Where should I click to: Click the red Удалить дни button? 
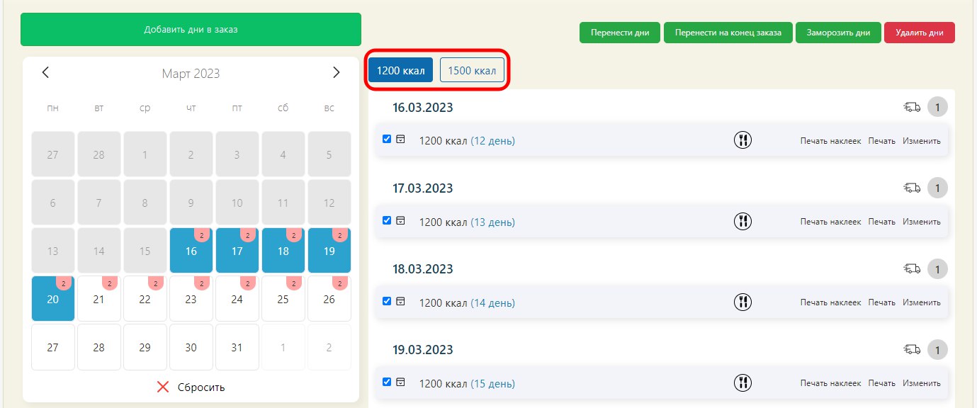coord(919,33)
